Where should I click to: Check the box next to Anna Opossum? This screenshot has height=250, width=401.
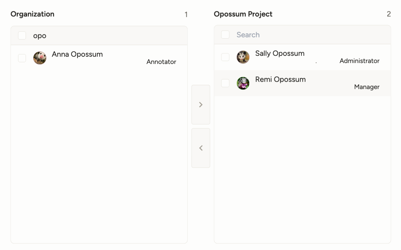point(22,58)
